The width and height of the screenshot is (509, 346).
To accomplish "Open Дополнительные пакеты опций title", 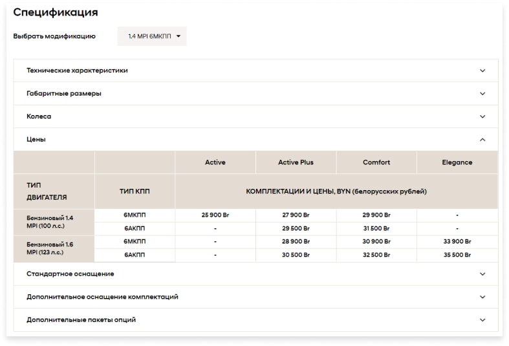I will [x=81, y=319].
